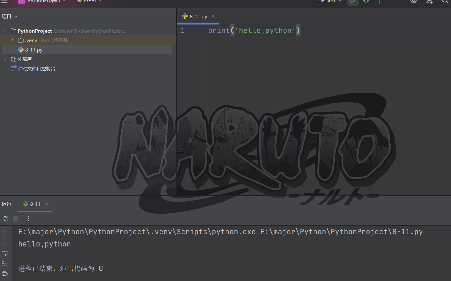The image size is (451, 281).
Task: Open the hamburger main menu
Action: (4, 2)
